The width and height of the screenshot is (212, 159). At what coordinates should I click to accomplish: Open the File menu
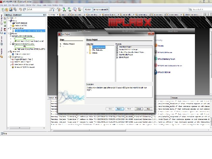click(1, 5)
